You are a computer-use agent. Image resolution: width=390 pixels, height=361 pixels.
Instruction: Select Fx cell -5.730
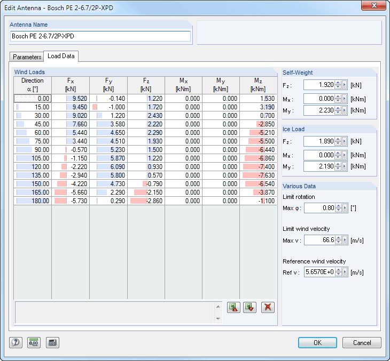coord(71,201)
